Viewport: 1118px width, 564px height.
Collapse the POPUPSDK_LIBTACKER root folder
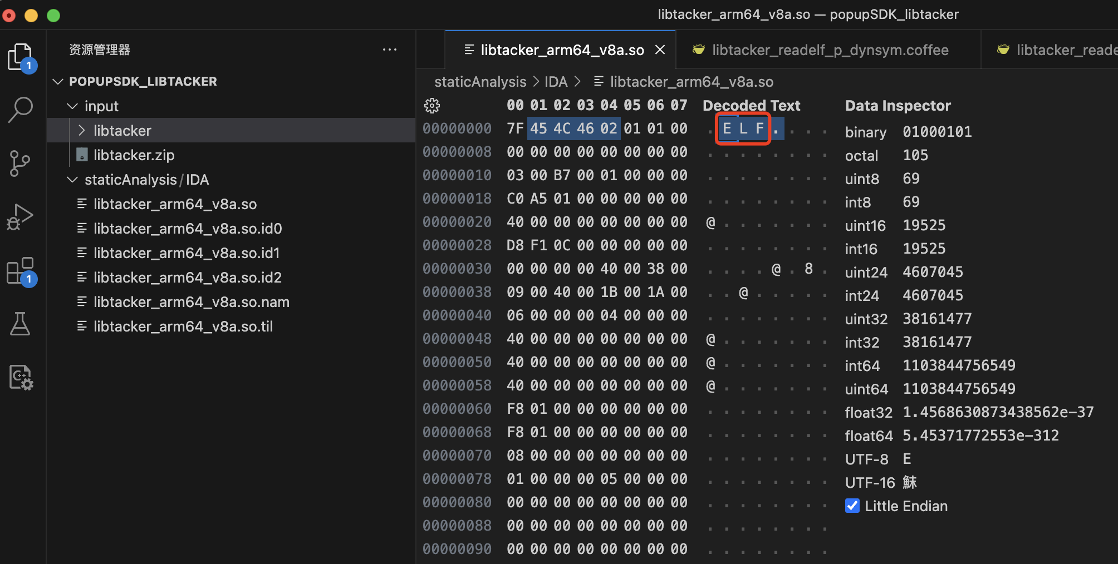[58, 81]
